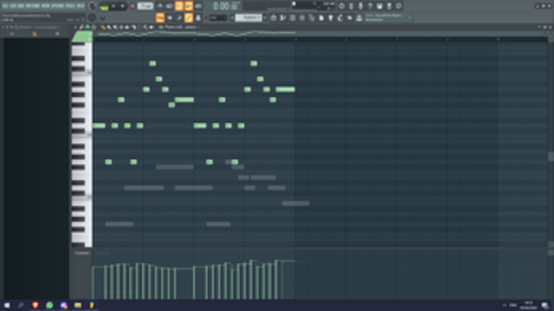Click the question mark help icon

pos(370,6)
